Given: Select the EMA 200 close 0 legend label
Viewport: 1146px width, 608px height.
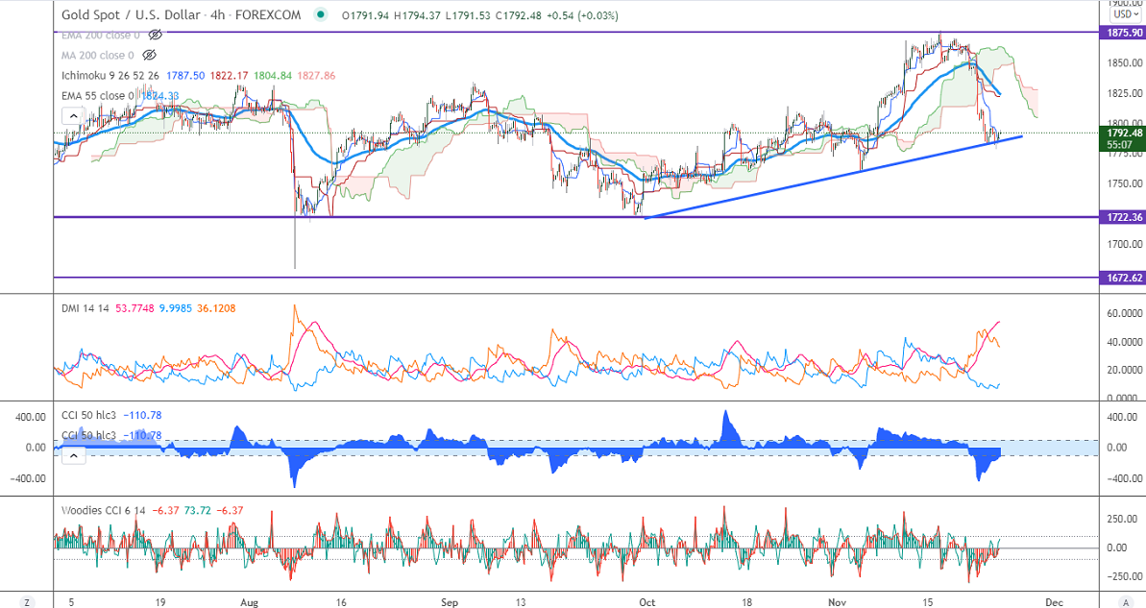Looking at the screenshot, I should 102,35.
